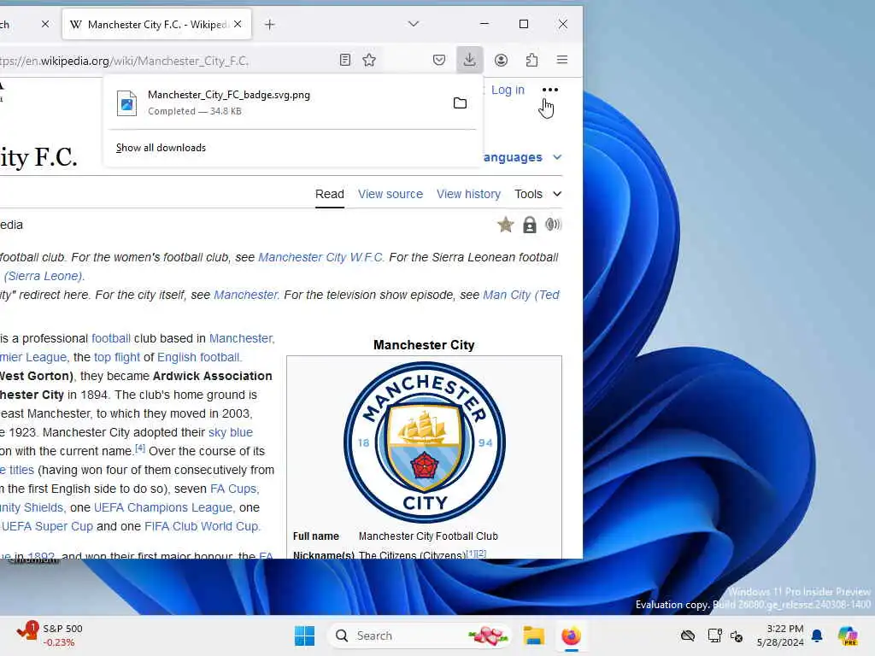The width and height of the screenshot is (875, 656).
Task: Click network display tray icon
Action: [714, 635]
